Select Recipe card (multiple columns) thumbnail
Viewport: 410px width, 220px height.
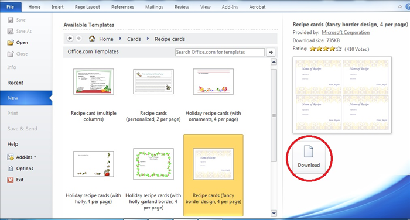94,81
